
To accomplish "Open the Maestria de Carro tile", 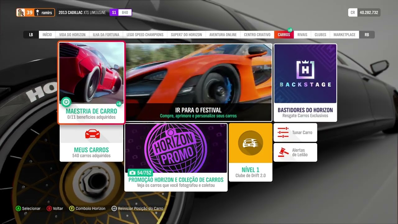I will pyautogui.click(x=91, y=82).
